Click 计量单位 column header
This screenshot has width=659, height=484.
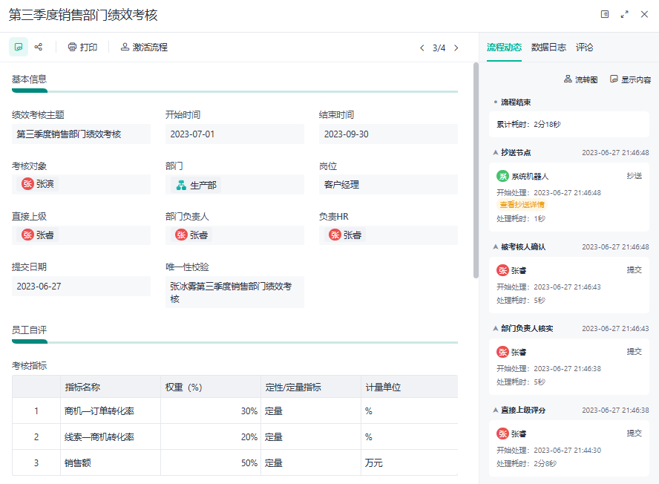click(x=410, y=387)
